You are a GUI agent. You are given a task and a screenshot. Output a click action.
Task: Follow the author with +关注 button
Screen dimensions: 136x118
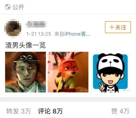pos(118,27)
